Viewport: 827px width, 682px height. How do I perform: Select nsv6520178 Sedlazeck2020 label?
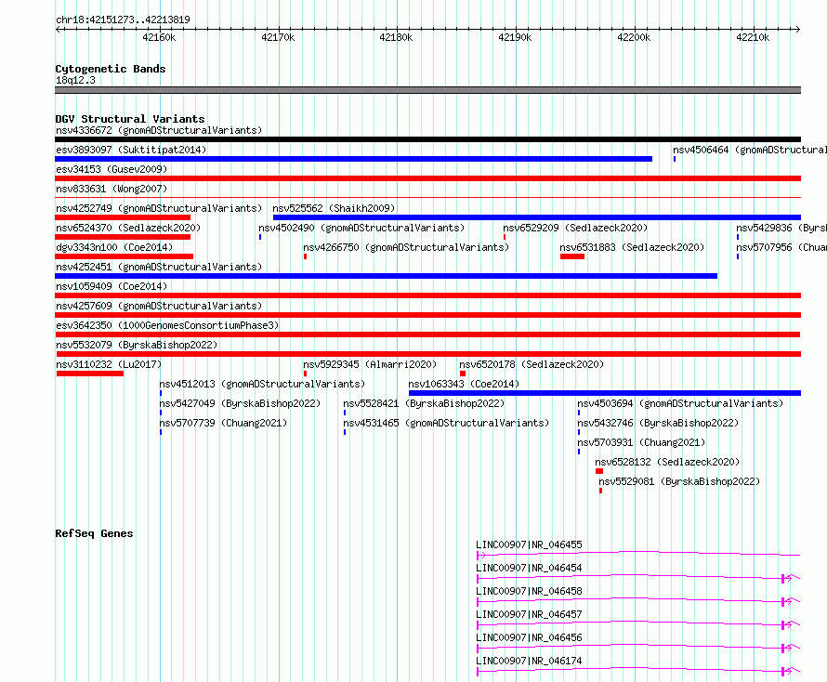coord(532,364)
